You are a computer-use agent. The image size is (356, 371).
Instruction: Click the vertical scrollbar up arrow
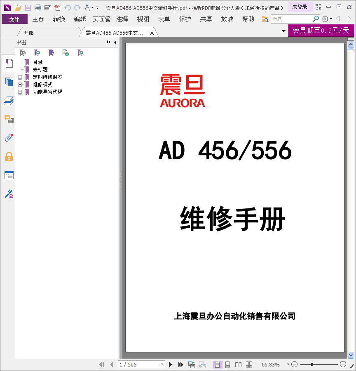351,44
